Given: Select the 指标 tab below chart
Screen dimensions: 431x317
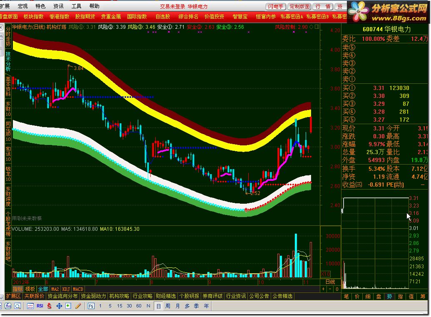Looking at the screenshot, I should coord(17,289).
